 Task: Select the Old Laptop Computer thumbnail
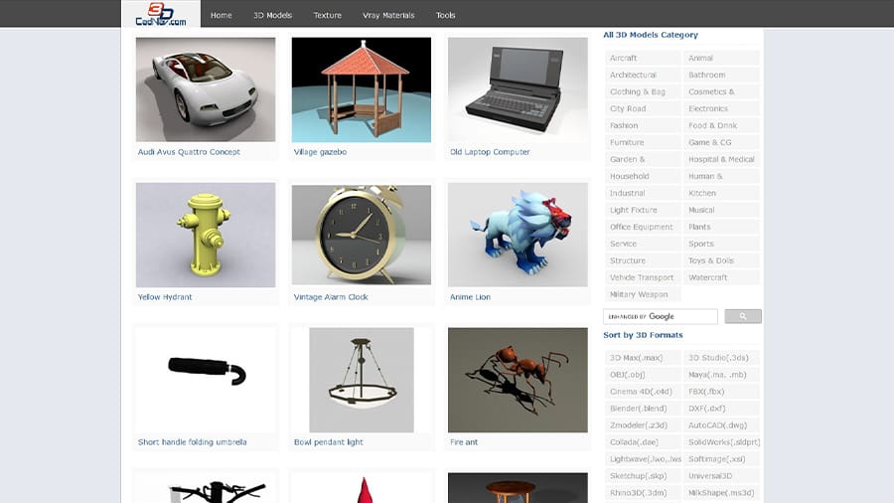point(518,89)
